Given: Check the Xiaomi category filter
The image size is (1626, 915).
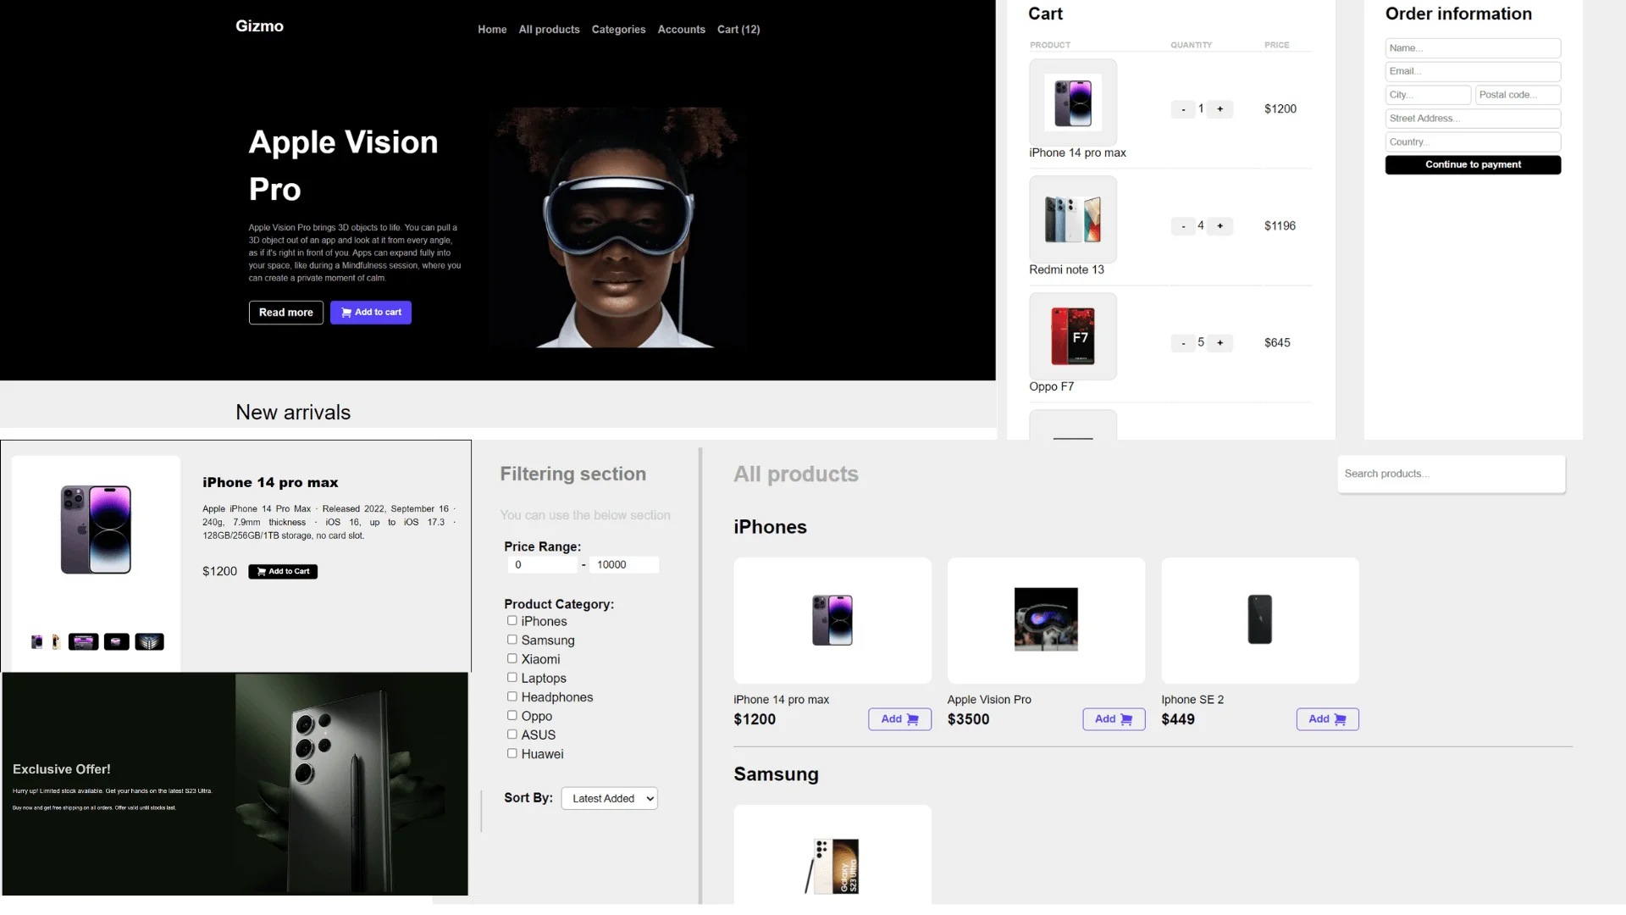Looking at the screenshot, I should coord(512,658).
